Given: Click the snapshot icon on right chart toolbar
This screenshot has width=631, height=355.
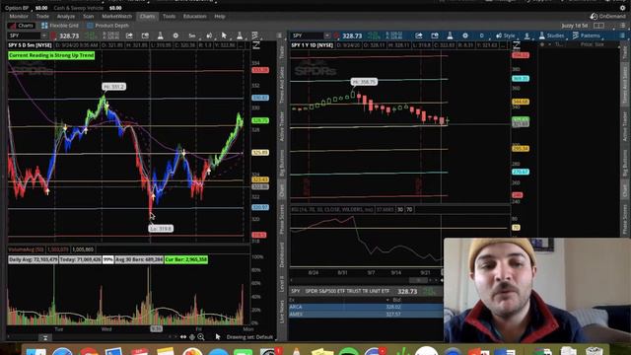Looking at the screenshot, I should tap(435, 35).
